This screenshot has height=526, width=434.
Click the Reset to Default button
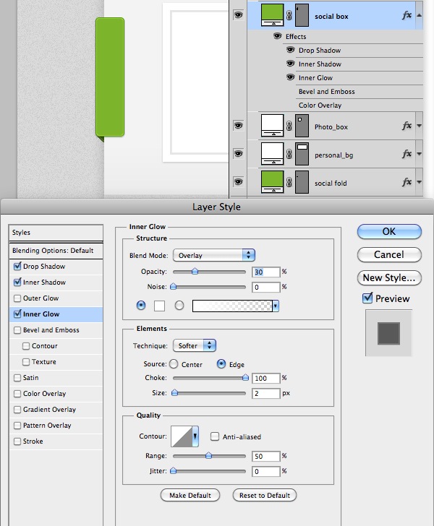click(264, 495)
